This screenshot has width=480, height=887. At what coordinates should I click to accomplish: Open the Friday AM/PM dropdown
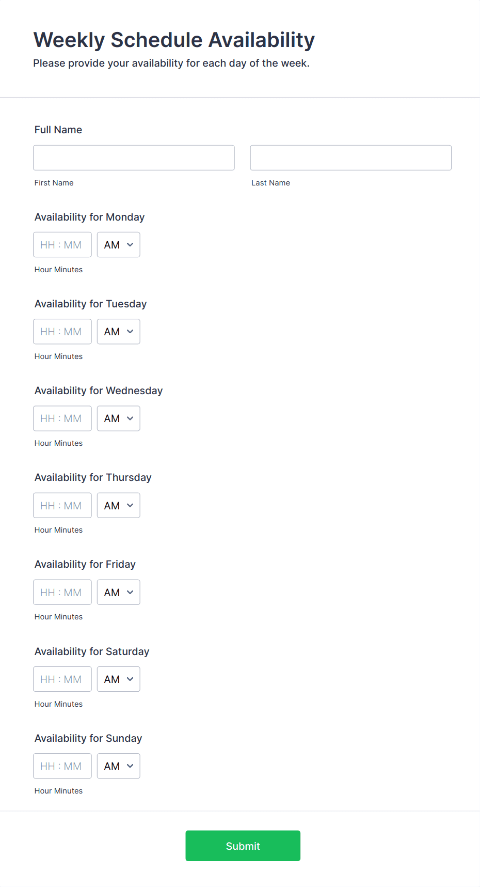tap(118, 592)
